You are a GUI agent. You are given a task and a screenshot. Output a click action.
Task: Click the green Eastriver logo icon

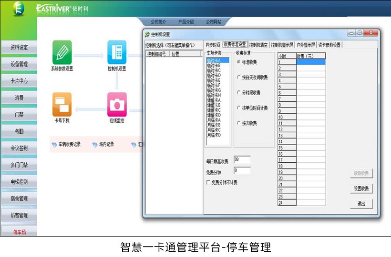pos(19,8)
